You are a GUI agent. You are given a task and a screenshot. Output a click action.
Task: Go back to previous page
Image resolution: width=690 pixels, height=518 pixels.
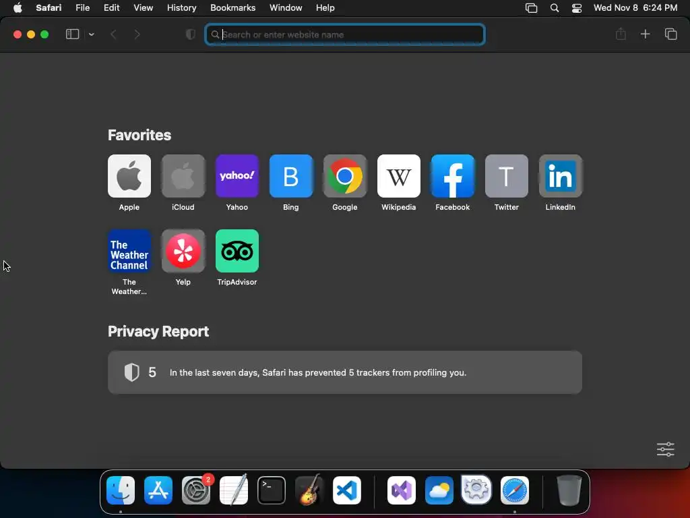click(113, 34)
